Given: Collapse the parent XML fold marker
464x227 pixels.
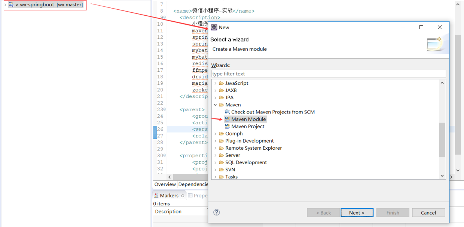Looking at the screenshot, I should (x=165, y=110).
